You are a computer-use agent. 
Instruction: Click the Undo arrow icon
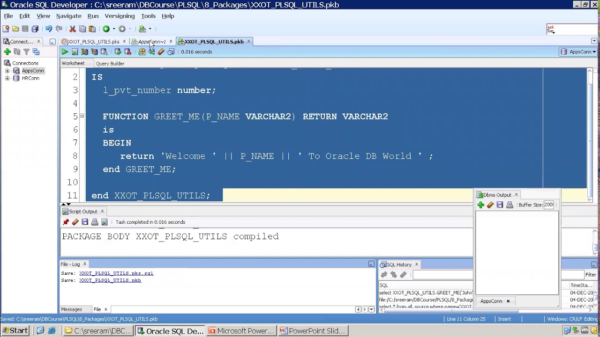[49, 29]
